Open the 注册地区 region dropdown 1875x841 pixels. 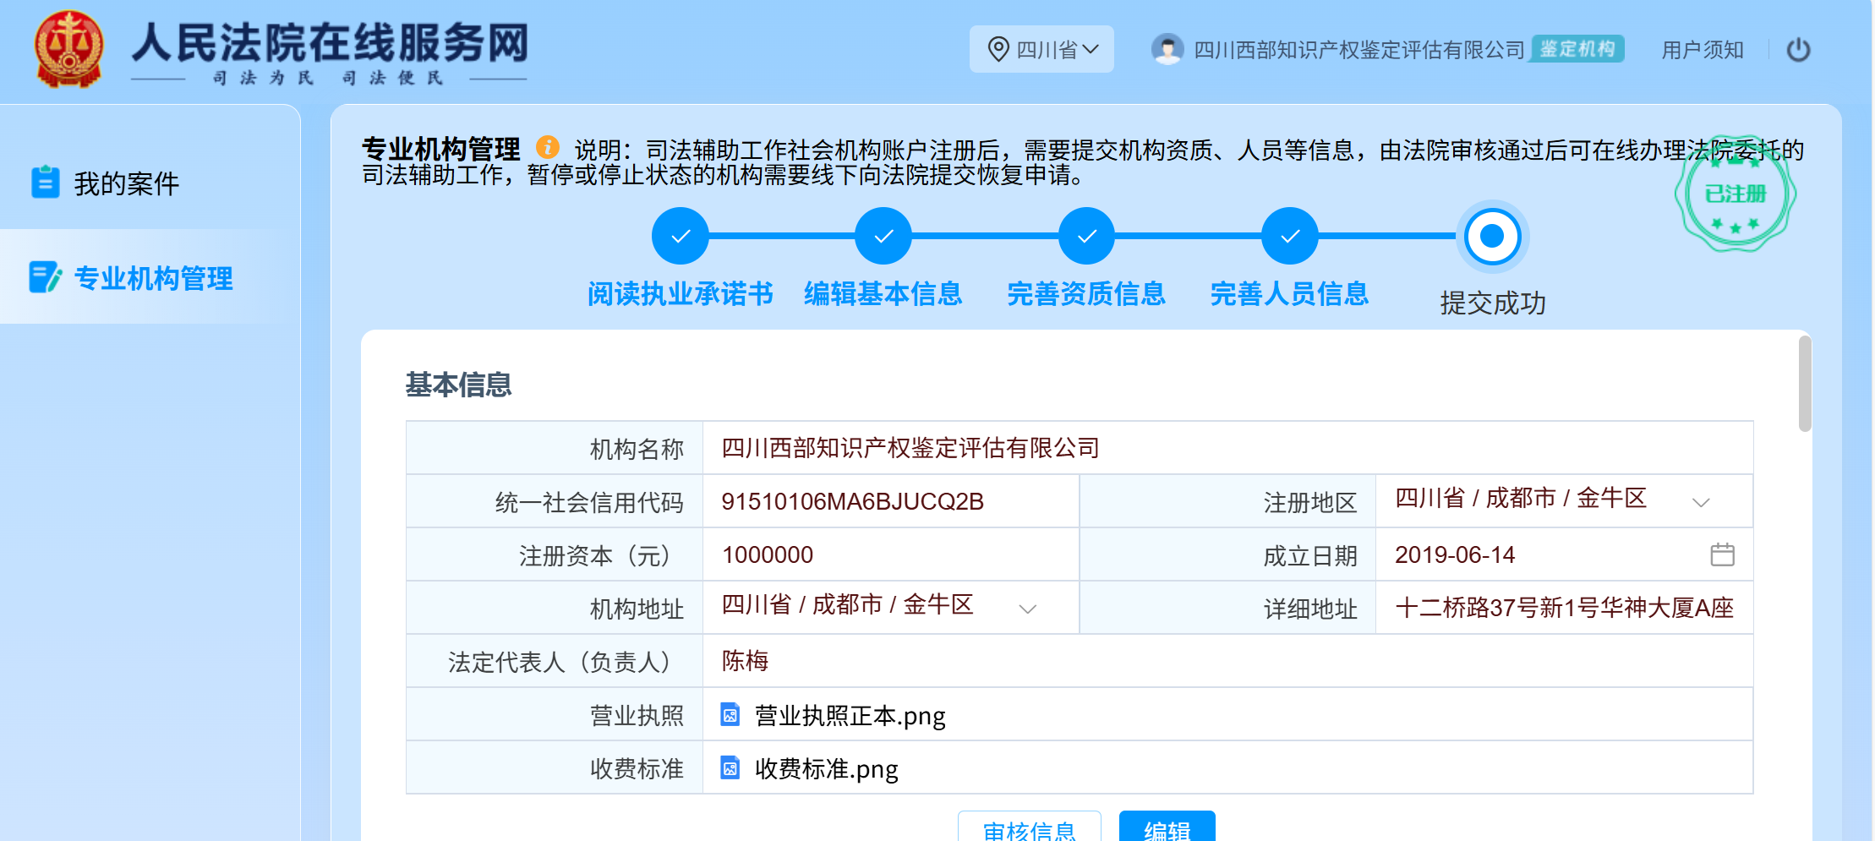point(1564,501)
